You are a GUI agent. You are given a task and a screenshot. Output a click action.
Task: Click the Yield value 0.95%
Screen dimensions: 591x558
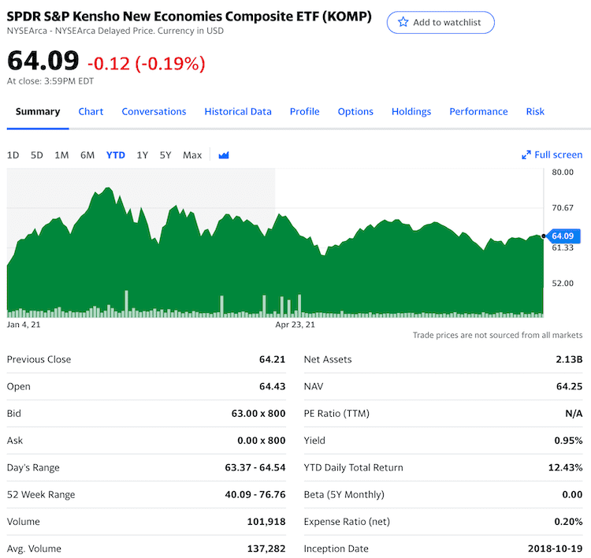[568, 441]
